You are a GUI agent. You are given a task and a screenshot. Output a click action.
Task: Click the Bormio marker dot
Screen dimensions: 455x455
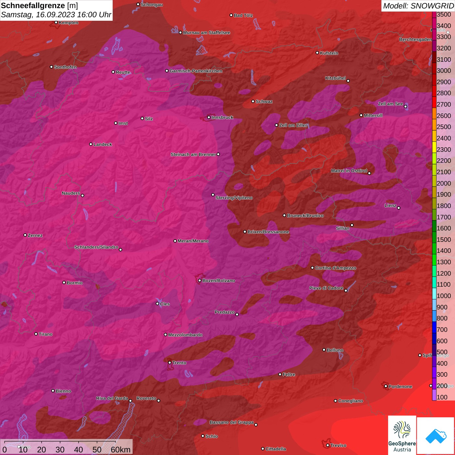coord(64,282)
